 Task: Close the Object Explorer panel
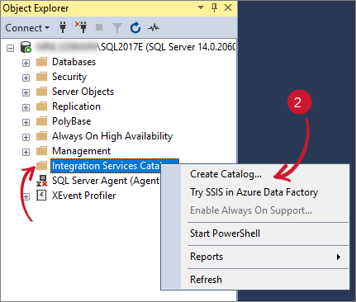pyautogui.click(x=228, y=7)
